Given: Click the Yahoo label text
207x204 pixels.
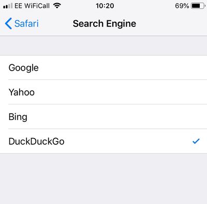Looking at the screenshot, I should 22,92.
